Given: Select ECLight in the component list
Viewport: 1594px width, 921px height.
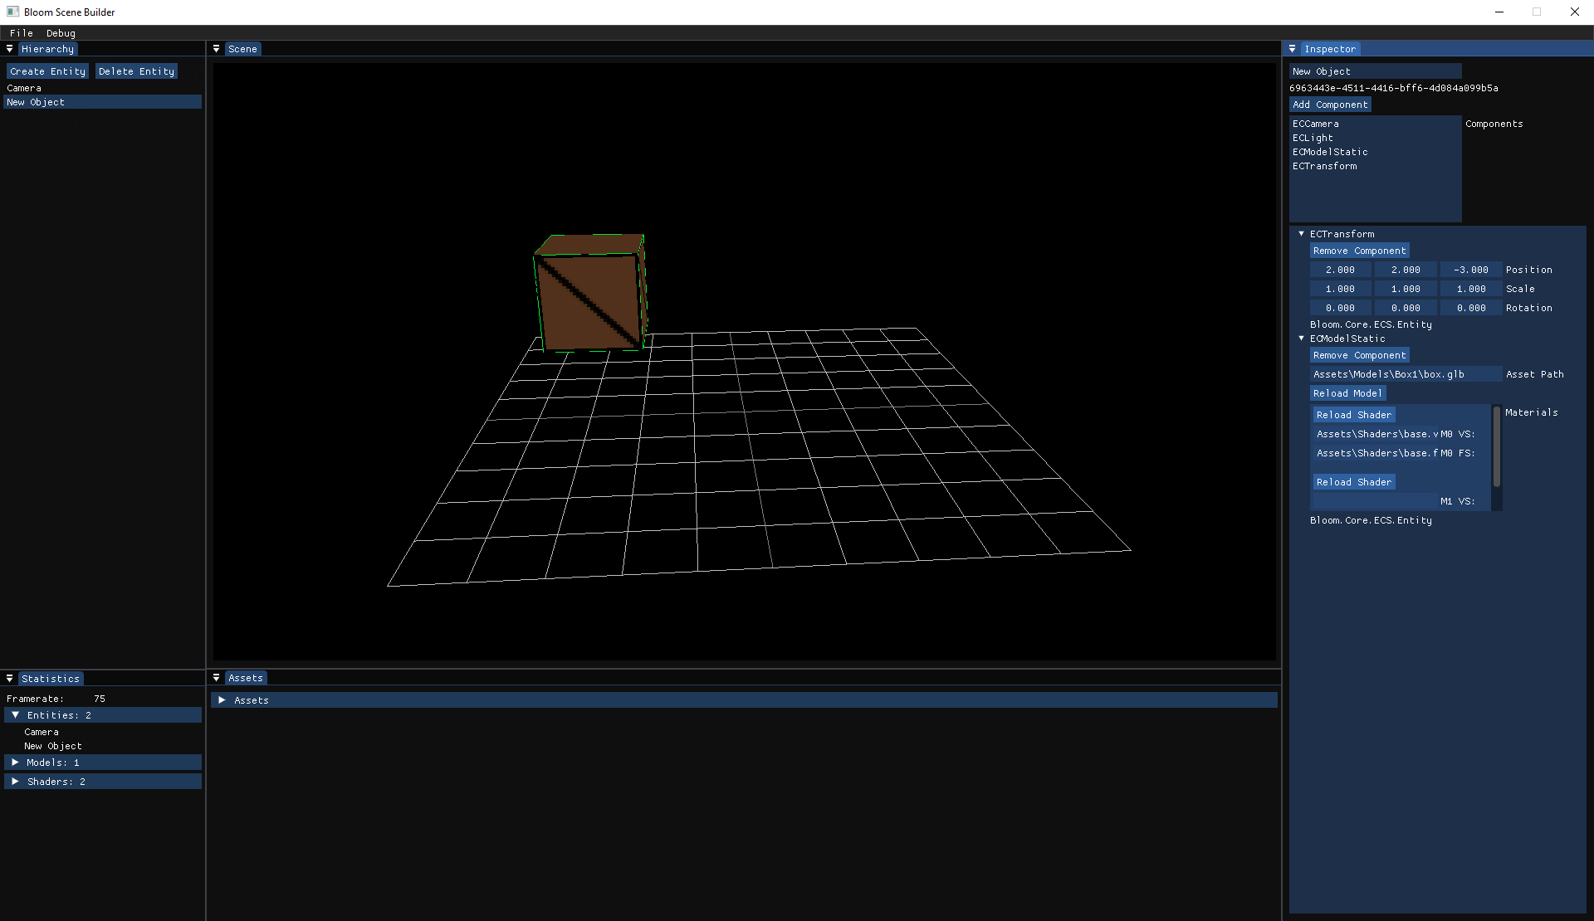Looking at the screenshot, I should (x=1313, y=138).
